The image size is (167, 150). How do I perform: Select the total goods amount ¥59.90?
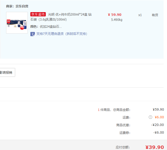click(158, 109)
